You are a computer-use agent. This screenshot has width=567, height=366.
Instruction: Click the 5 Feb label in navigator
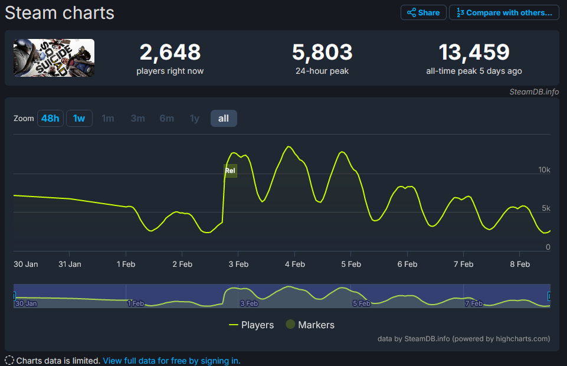click(362, 303)
